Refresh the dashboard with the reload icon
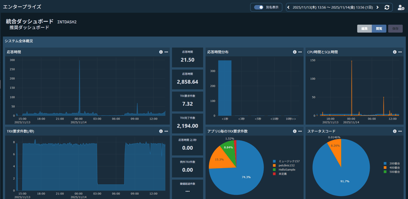The height and width of the screenshot is (199, 408). (387, 7)
